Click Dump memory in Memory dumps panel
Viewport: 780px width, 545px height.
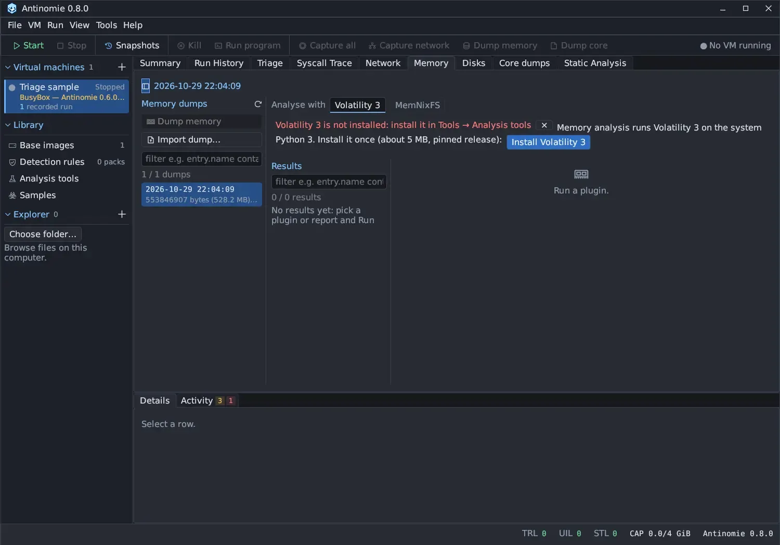[x=201, y=121]
